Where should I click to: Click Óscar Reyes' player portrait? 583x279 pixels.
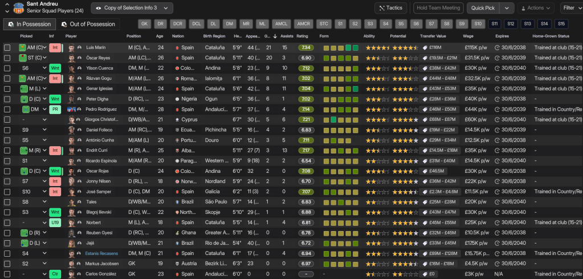[x=71, y=58]
